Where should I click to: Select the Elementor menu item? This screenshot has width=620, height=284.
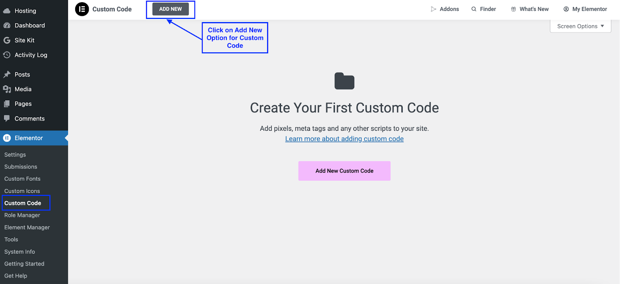[x=34, y=138]
